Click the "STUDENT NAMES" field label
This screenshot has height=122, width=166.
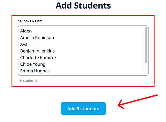tap(30, 21)
